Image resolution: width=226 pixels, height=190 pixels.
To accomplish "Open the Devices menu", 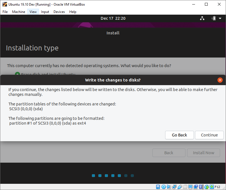I will tap(59, 12).
